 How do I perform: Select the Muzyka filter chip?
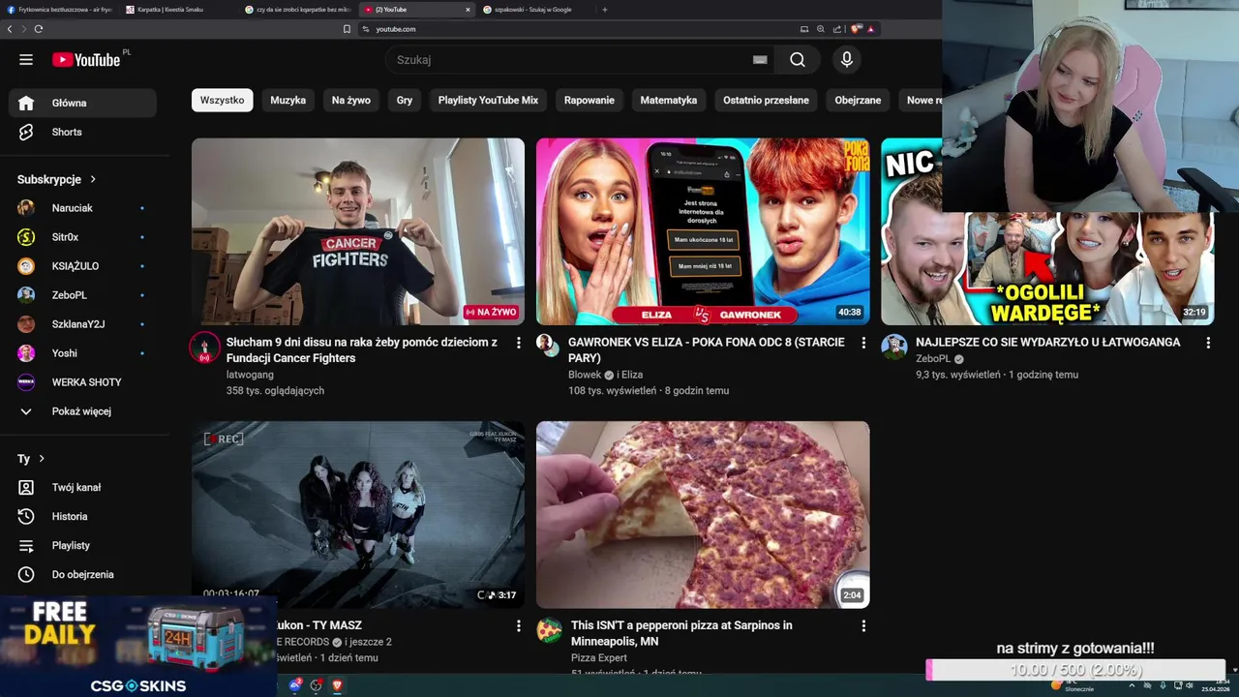287,100
